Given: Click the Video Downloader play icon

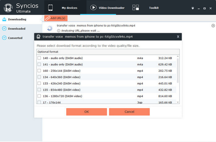Looking at the screenshot, I should coord(93,7).
